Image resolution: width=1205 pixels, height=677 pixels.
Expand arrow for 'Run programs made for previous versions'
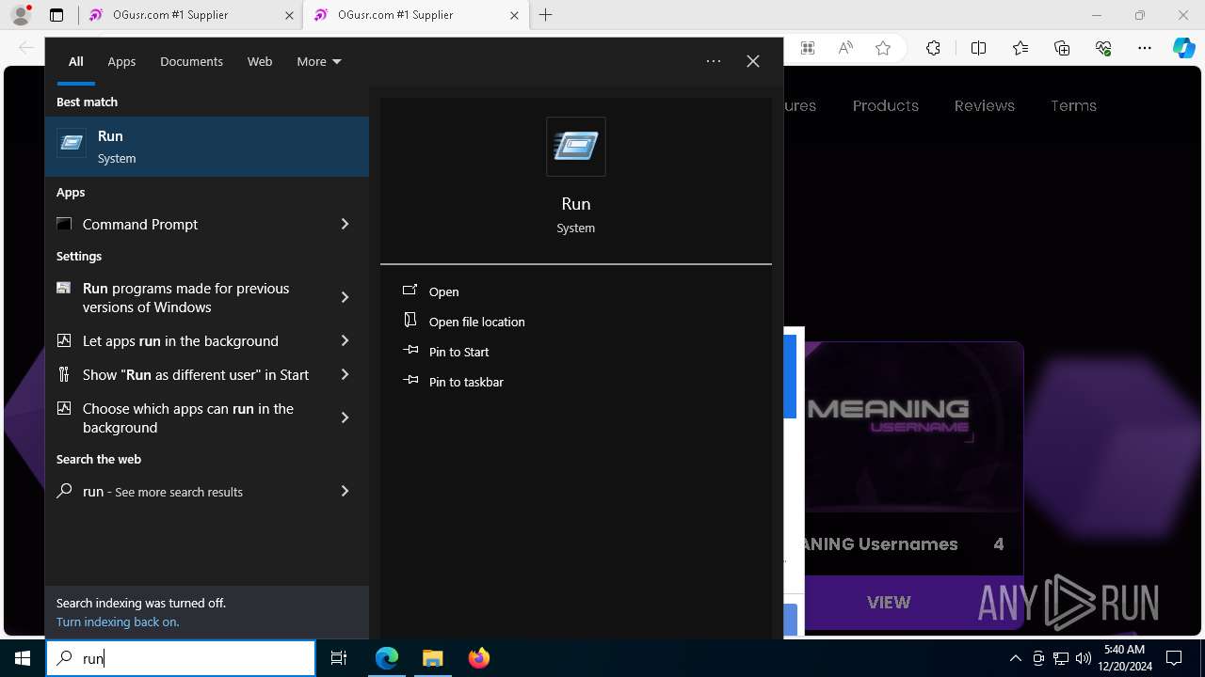point(345,297)
